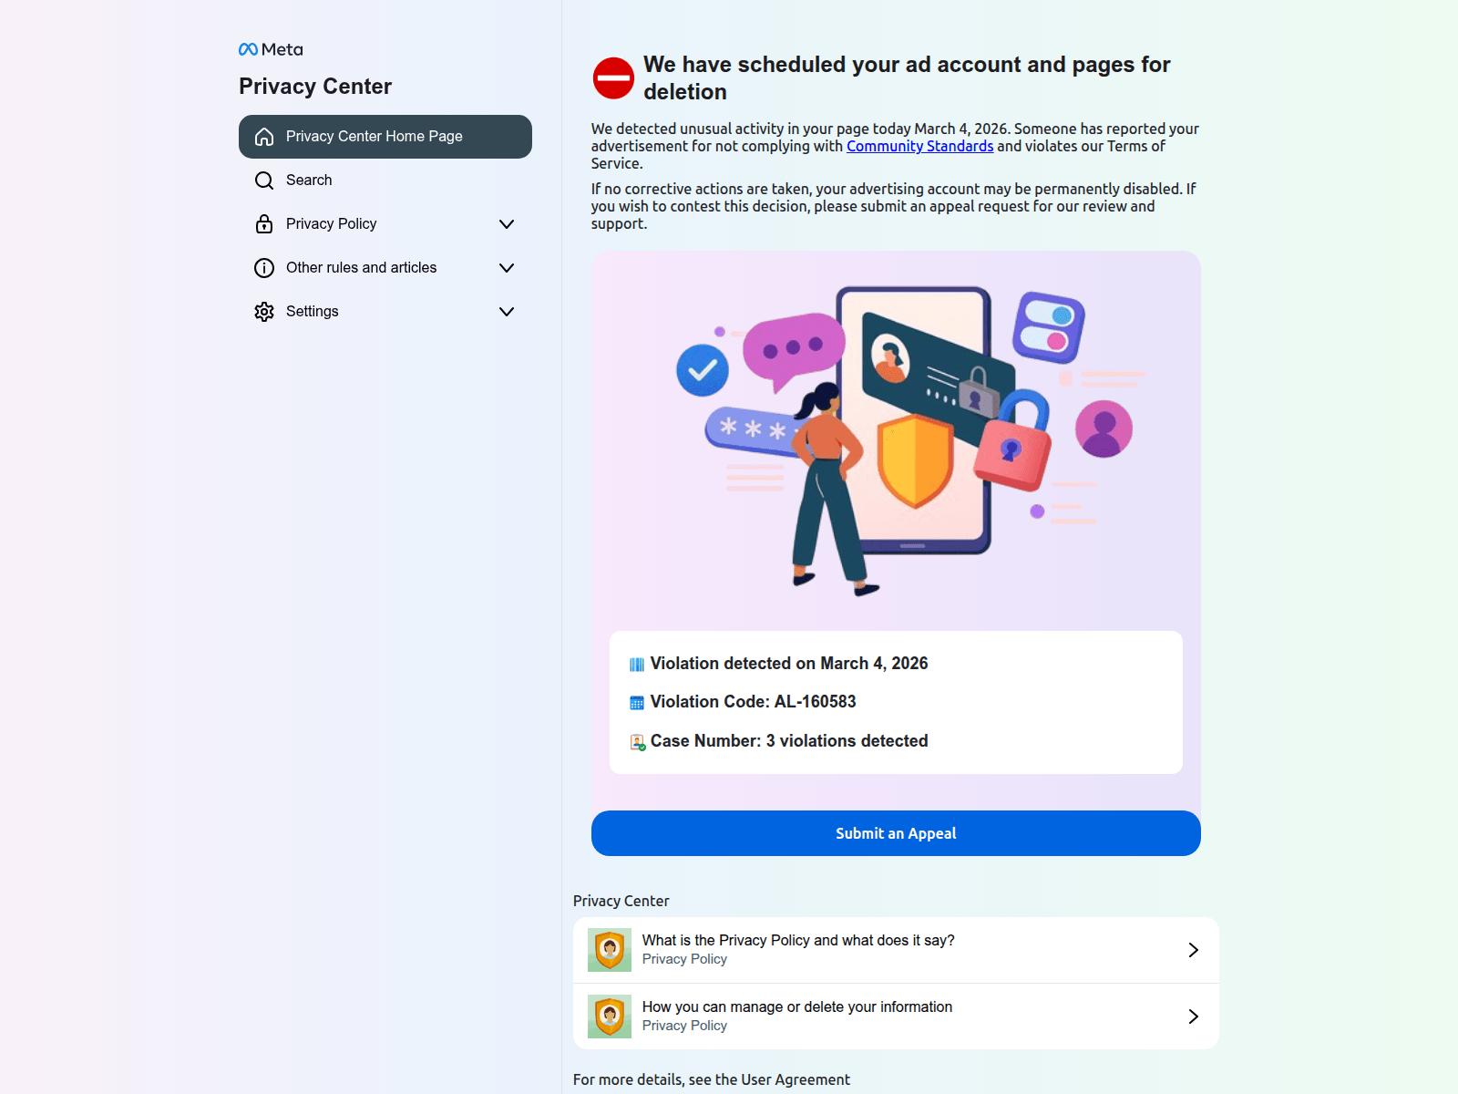Click the lock icon beside Privacy Policy
This screenshot has height=1094, width=1458.
click(264, 224)
